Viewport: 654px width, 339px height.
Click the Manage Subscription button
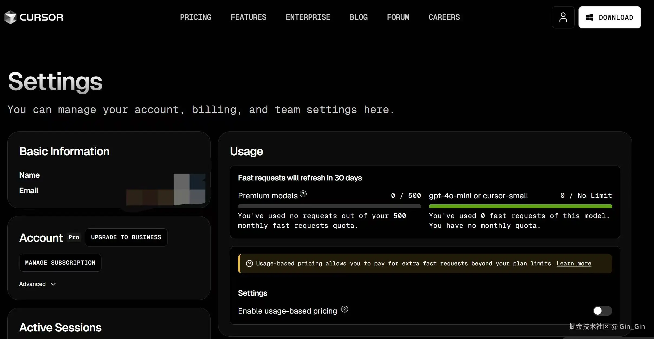(60, 263)
